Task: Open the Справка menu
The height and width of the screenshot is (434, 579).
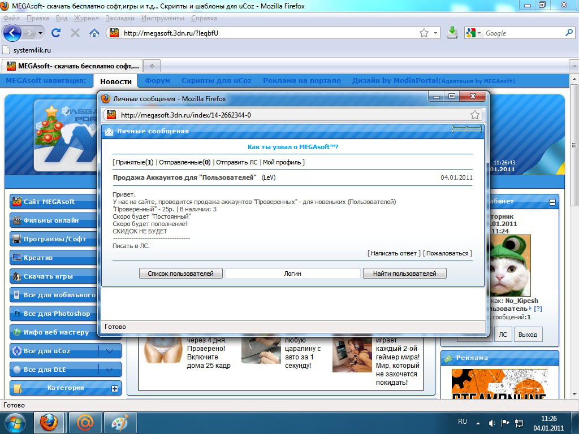Action: (x=204, y=18)
